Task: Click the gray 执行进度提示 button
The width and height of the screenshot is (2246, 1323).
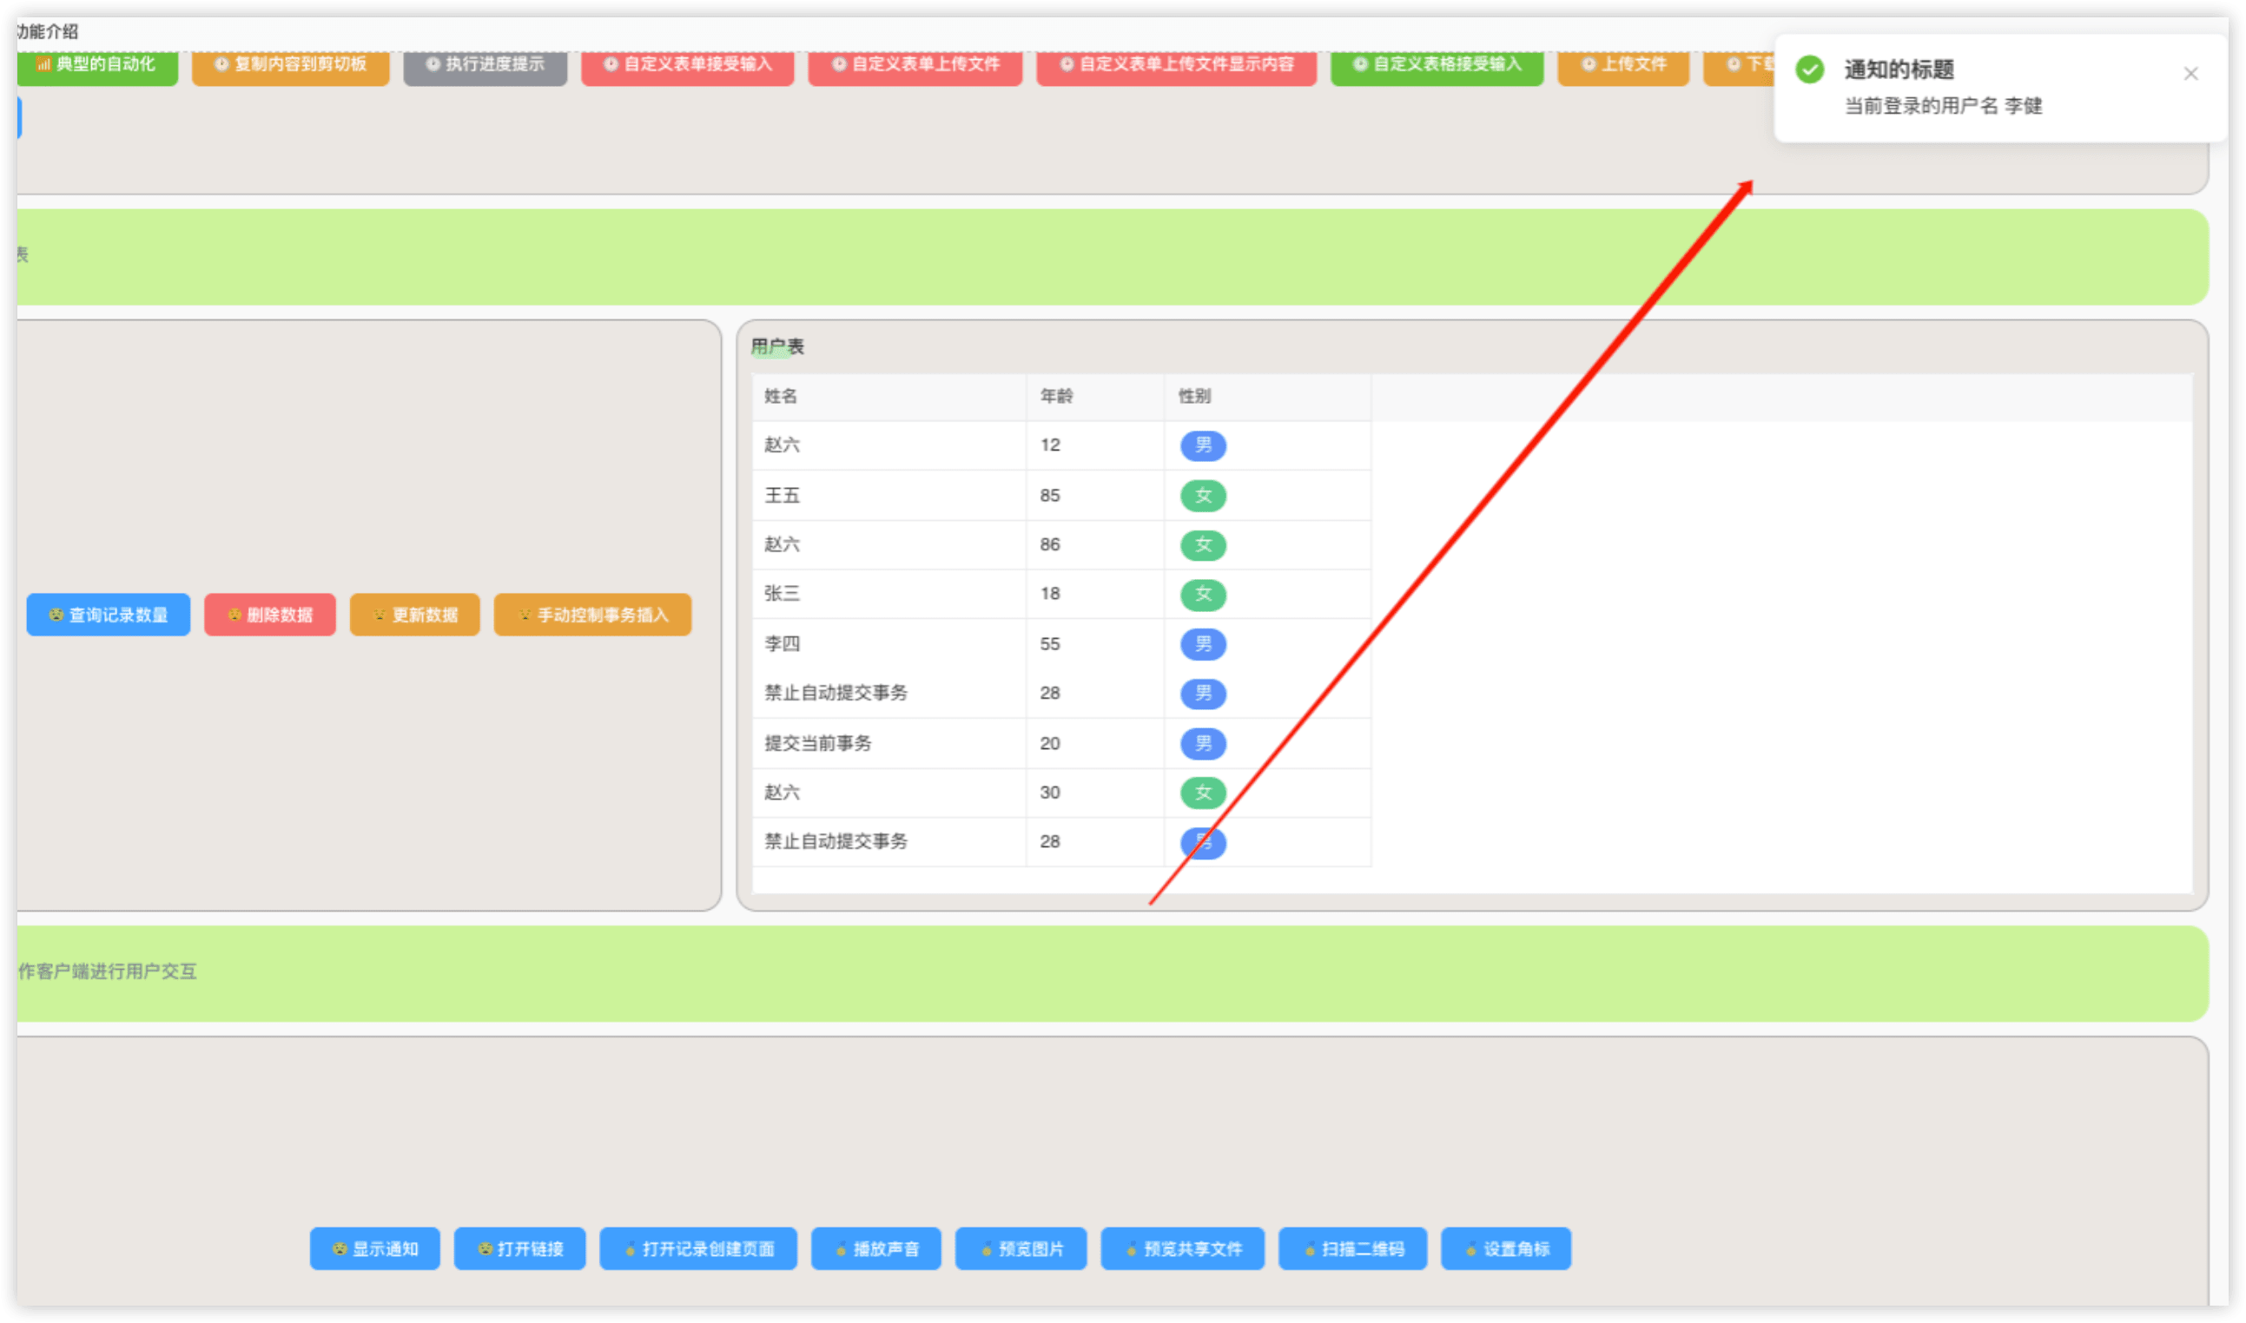Action: pyautogui.click(x=485, y=65)
